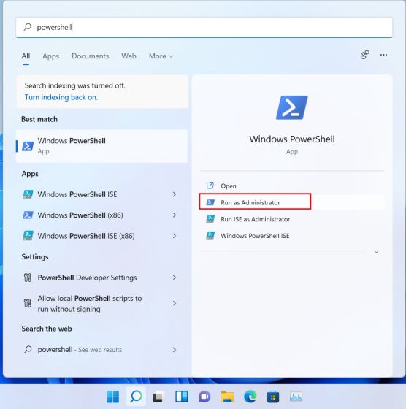
Task: Click the search input field containing powershell
Action: [204, 27]
